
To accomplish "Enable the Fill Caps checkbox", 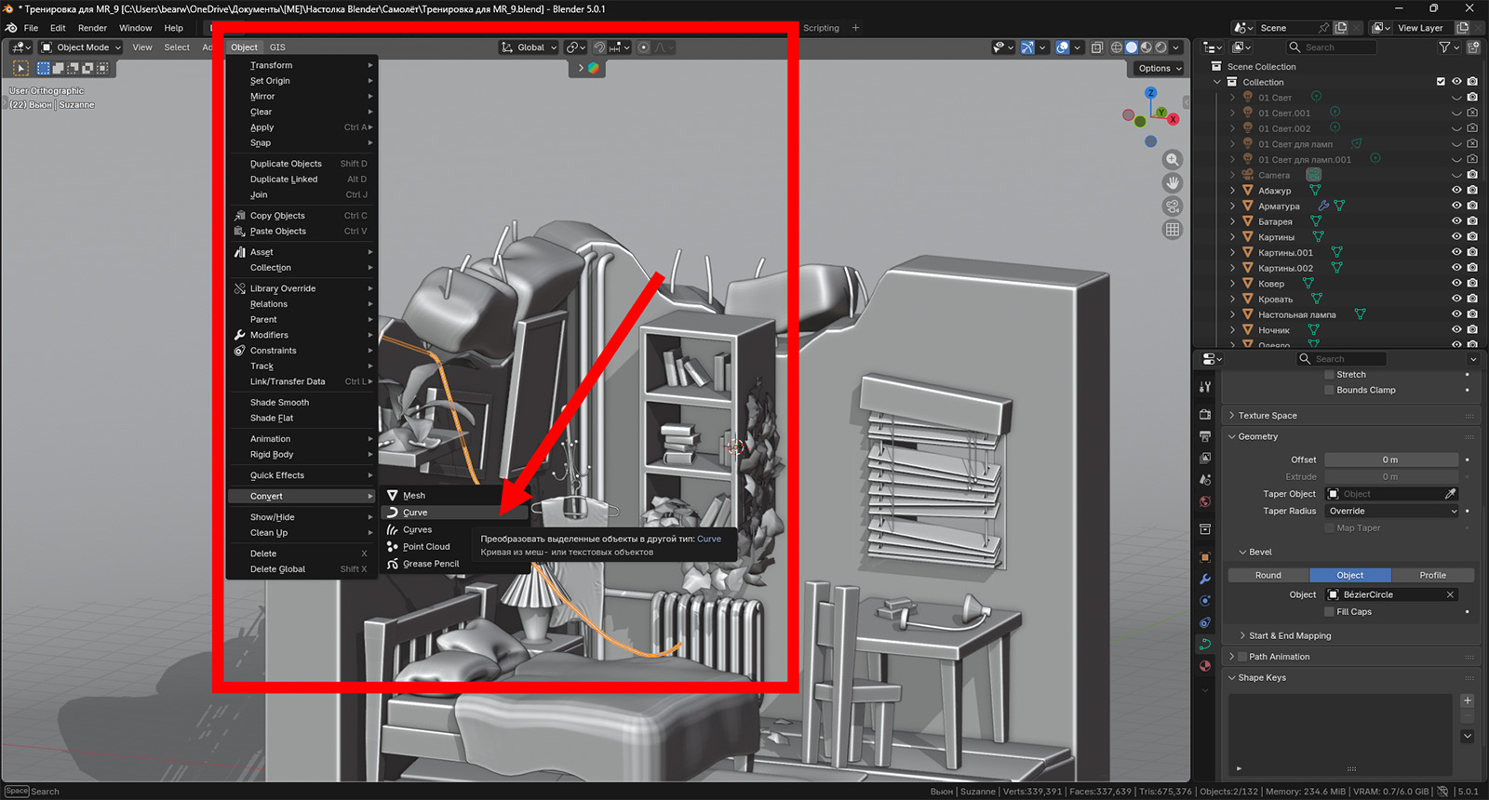I will click(1330, 612).
